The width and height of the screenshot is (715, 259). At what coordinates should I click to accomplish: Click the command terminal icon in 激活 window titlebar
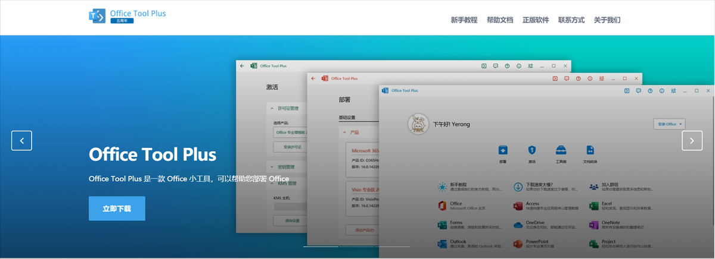click(484, 66)
